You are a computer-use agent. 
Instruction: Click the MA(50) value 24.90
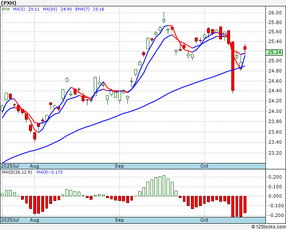point(66,9)
